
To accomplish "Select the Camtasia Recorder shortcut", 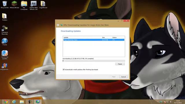I will (5, 30).
